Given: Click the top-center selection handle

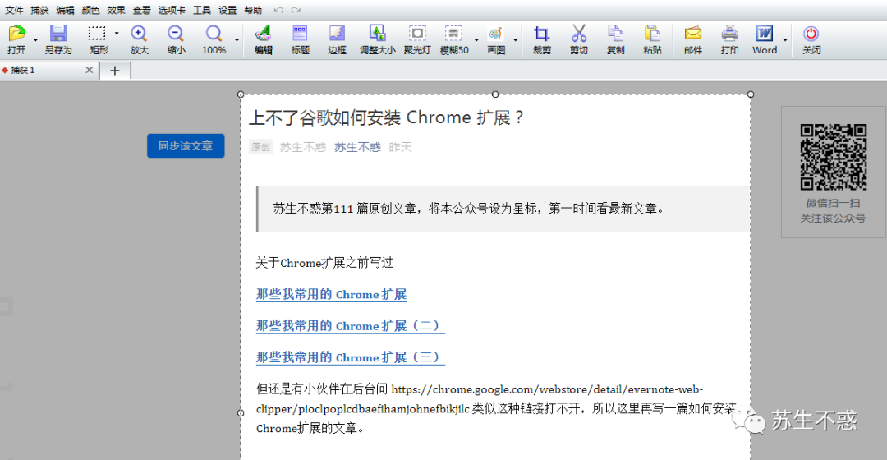Looking at the screenshot, I should 495,94.
